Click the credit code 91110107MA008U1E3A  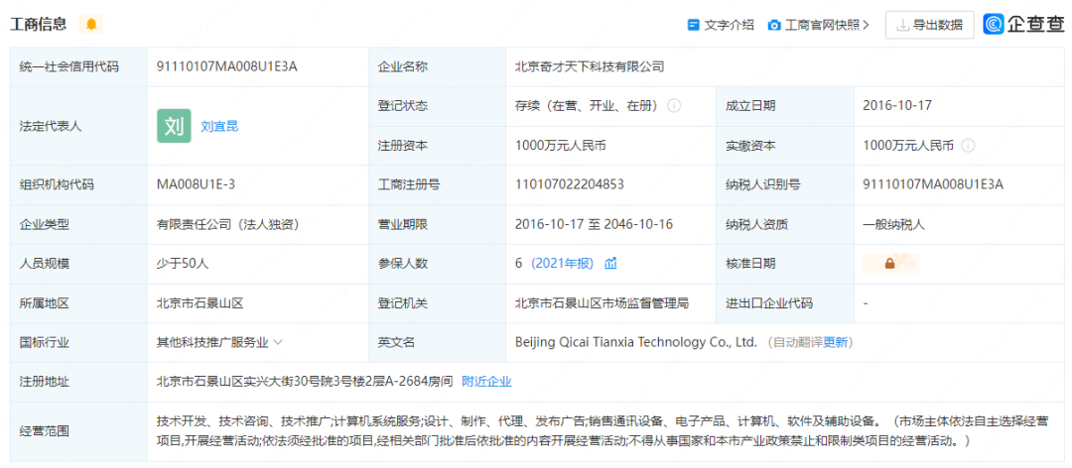tap(227, 66)
